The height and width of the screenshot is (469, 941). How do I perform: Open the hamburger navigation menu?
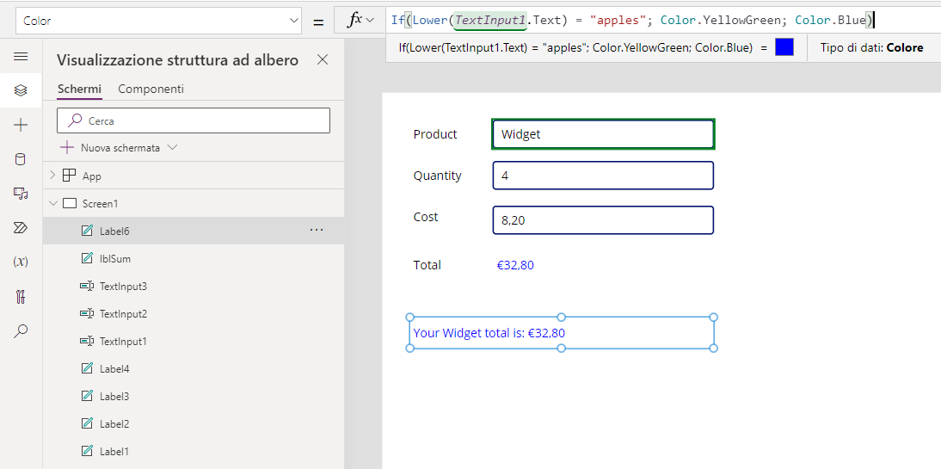pos(21,57)
